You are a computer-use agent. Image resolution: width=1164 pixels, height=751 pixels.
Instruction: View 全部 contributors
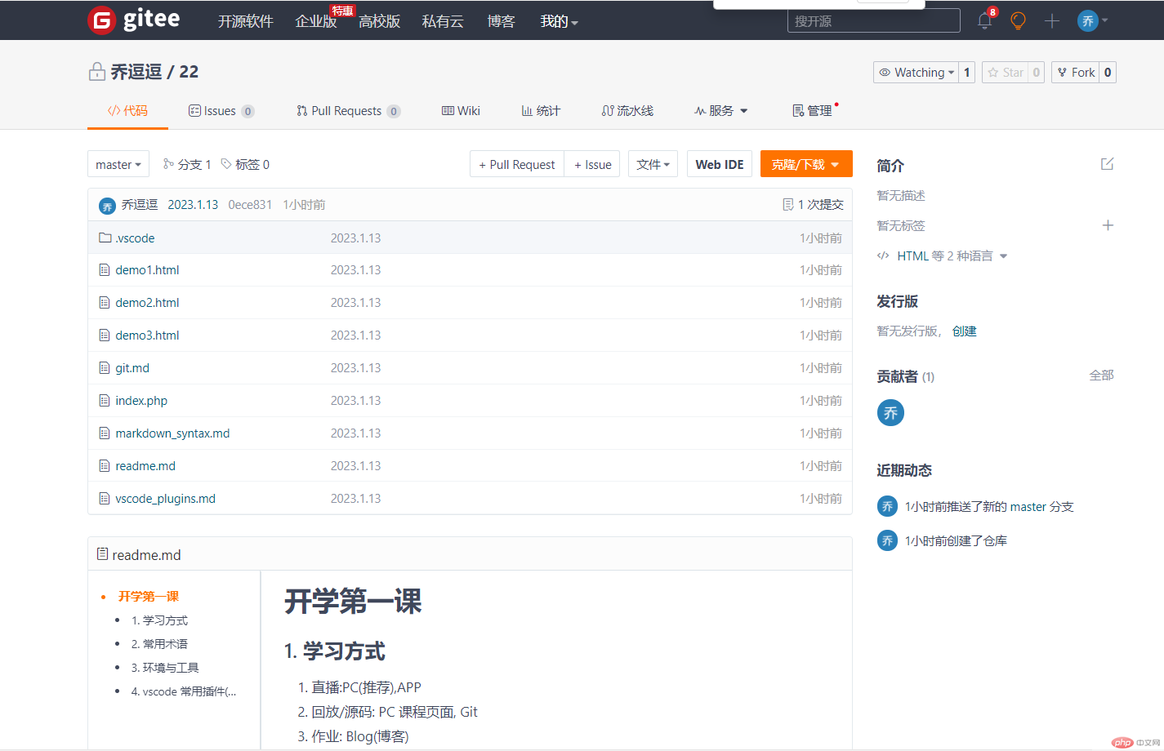click(1102, 375)
